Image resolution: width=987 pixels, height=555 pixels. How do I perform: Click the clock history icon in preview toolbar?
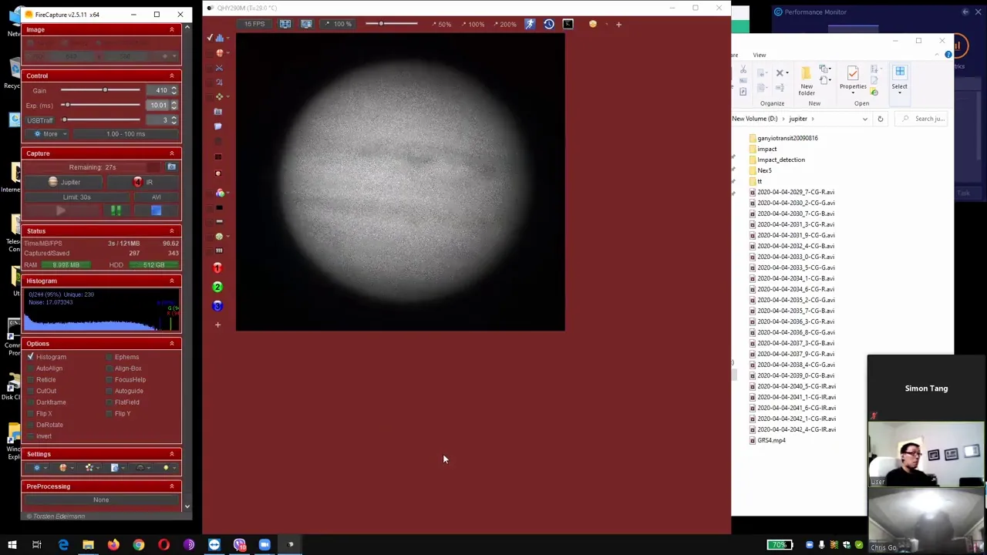pyautogui.click(x=549, y=24)
